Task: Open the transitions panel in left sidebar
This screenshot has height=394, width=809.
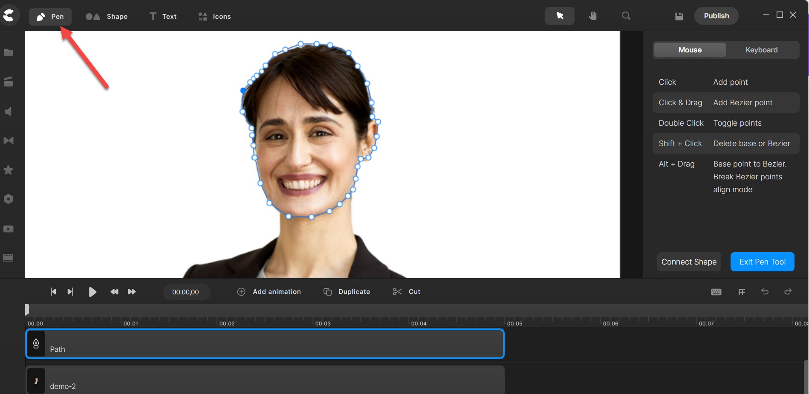Action: point(9,141)
